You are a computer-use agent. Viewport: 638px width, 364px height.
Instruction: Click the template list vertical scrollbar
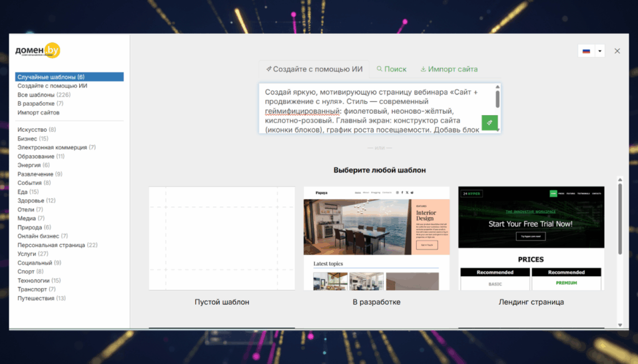(x=619, y=218)
